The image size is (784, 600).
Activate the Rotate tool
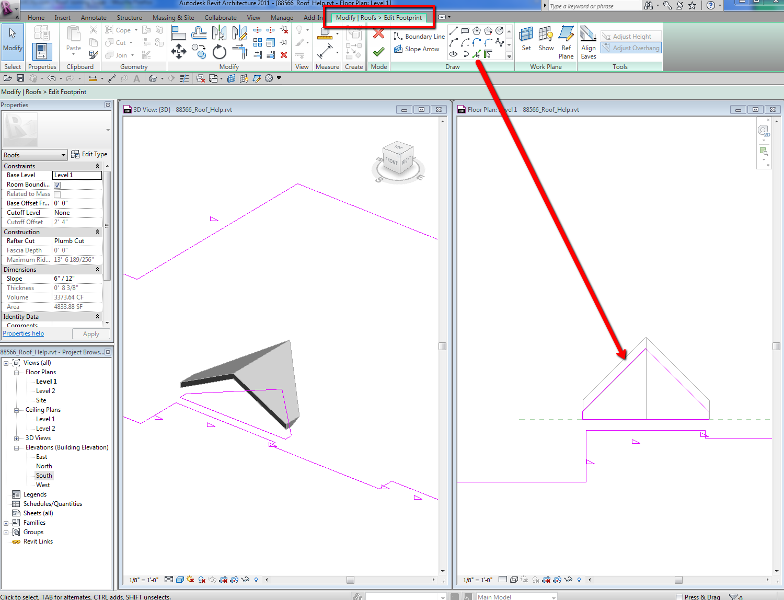tap(220, 51)
